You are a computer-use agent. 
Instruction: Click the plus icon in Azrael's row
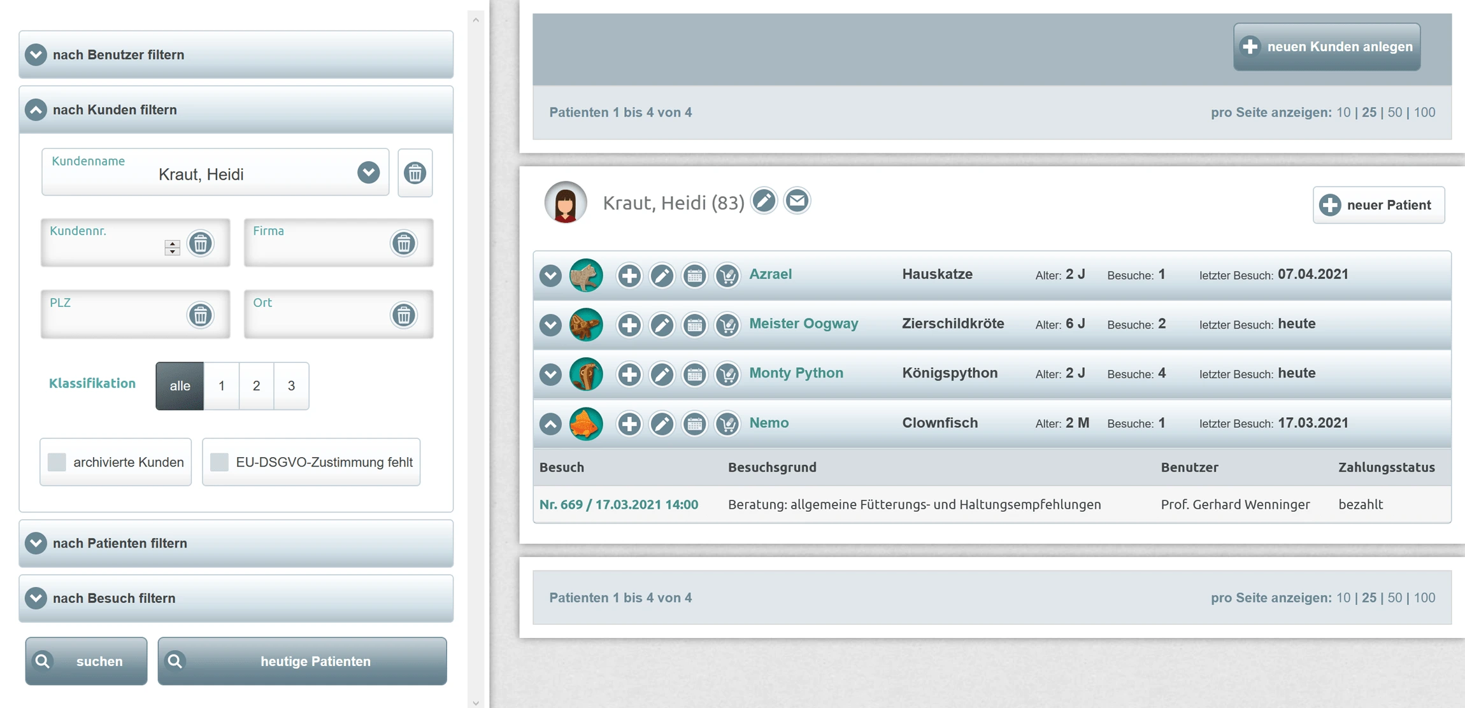tap(629, 276)
